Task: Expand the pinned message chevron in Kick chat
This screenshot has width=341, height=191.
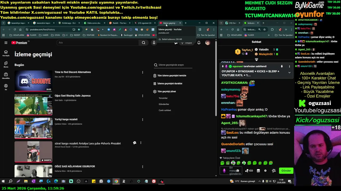Action: [x=289, y=72]
